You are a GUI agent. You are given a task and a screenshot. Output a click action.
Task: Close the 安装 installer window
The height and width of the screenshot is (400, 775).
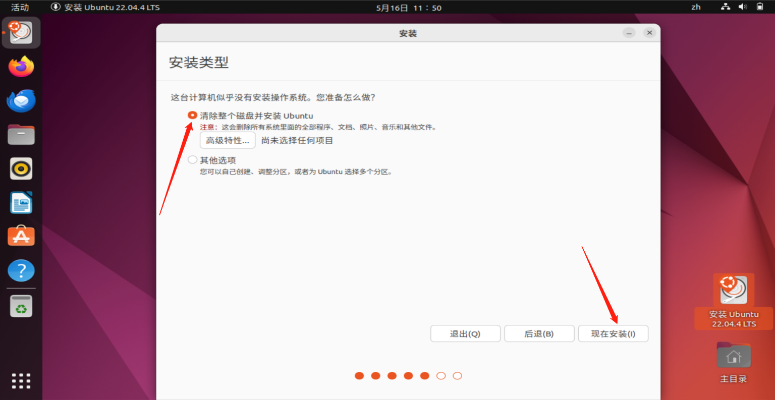(649, 33)
